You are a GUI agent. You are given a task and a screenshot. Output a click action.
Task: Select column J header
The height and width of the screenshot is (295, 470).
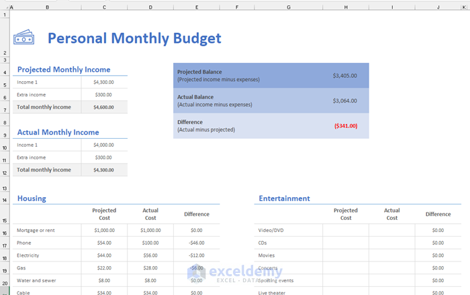coord(438,7)
